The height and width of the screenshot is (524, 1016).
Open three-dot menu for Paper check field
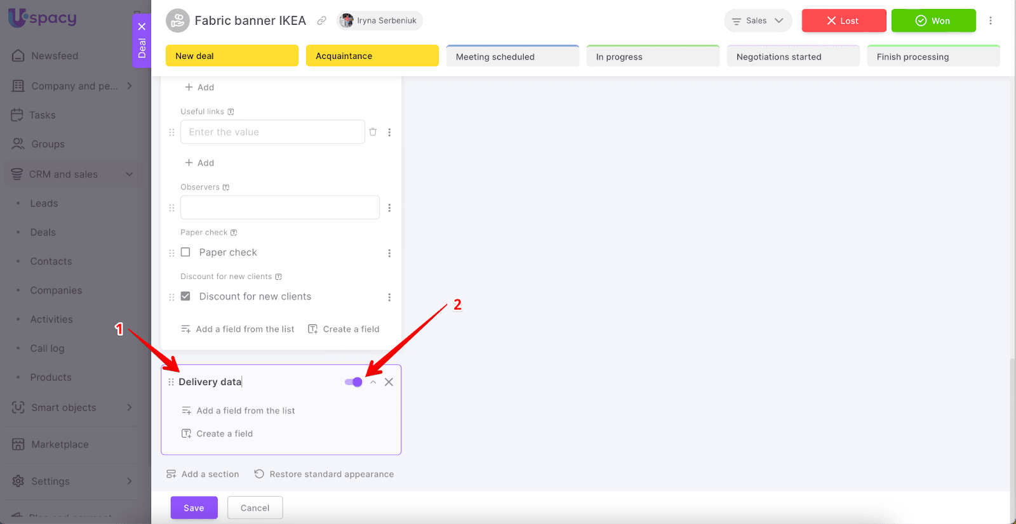(389, 253)
